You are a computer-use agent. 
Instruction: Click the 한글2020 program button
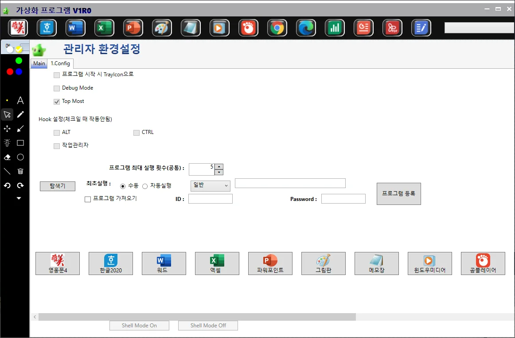pyautogui.click(x=111, y=263)
